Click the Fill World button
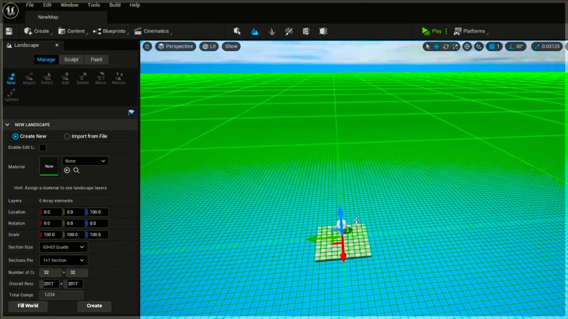Viewport: 568px width, 319px height. tap(28, 306)
